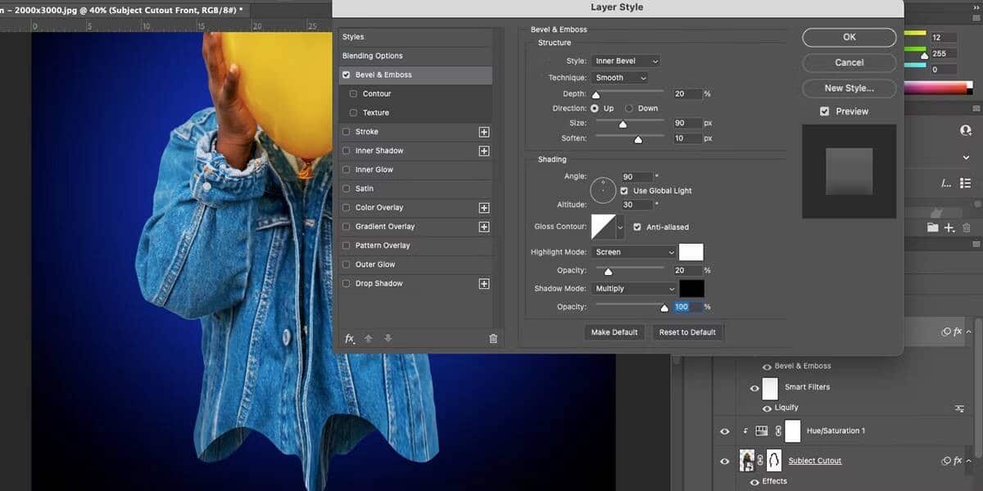The image size is (983, 491).
Task: Enable the Drop Shadow checkbox
Action: (x=347, y=283)
